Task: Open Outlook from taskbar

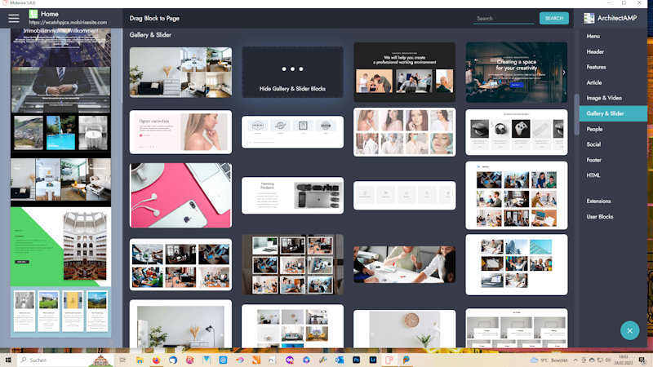Action: [x=340, y=360]
